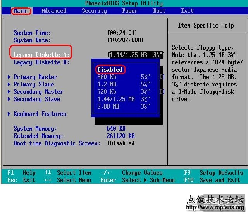
Task: Click the Item Specific Help heading
Action: (206, 26)
